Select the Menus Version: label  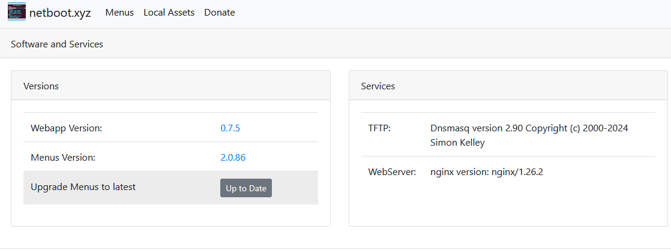pyautogui.click(x=63, y=157)
